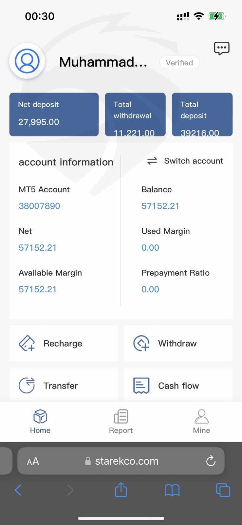
Task: Open the chat messages icon
Action: point(221,48)
